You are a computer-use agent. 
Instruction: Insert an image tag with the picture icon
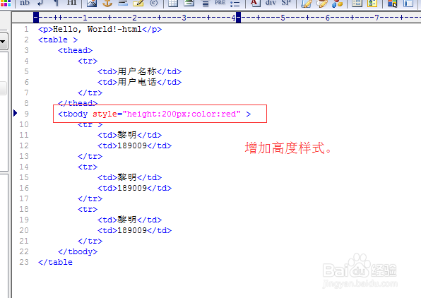pyautogui.click(x=92, y=3)
